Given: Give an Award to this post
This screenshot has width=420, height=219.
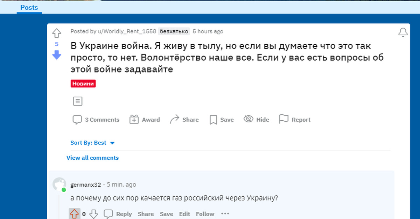Looking at the screenshot, I should pos(145,120).
